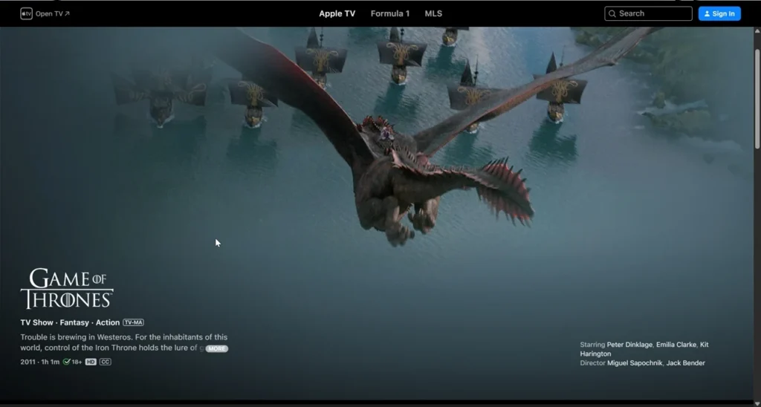Click the Sign In button
Screen dimensions: 761x407
[x=719, y=13]
